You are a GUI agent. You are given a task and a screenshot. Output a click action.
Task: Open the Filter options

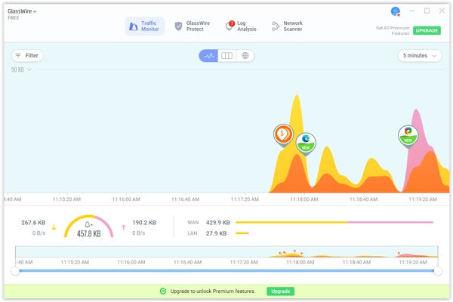(x=27, y=56)
